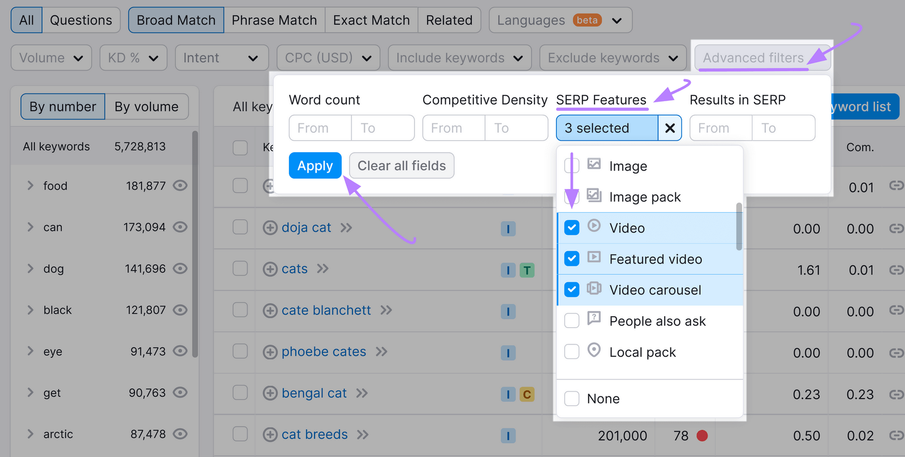Image resolution: width=905 pixels, height=457 pixels.
Task: Click Clear all fields button
Action: click(402, 166)
